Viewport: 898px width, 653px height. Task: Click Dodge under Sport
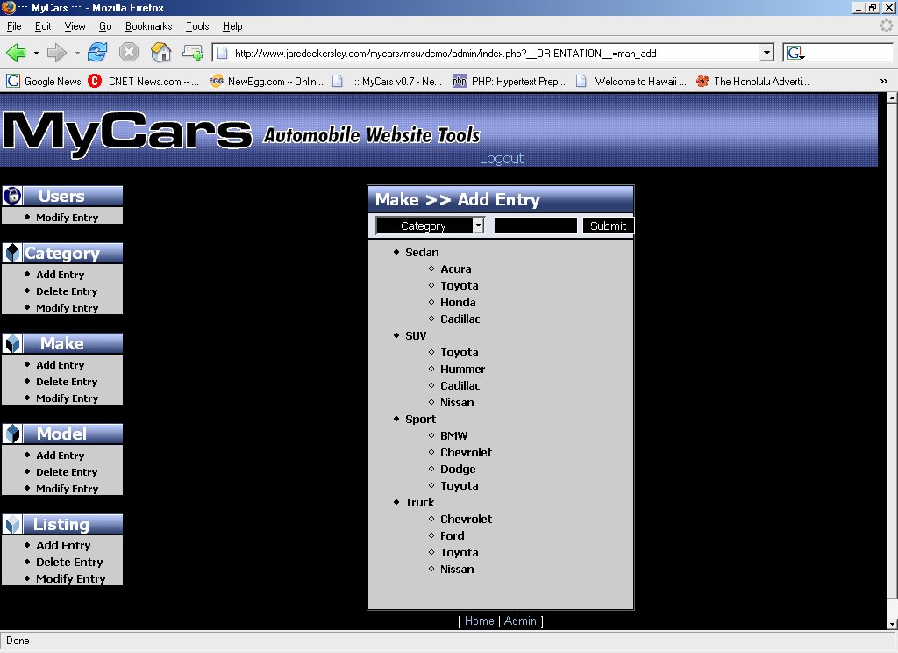(x=458, y=469)
